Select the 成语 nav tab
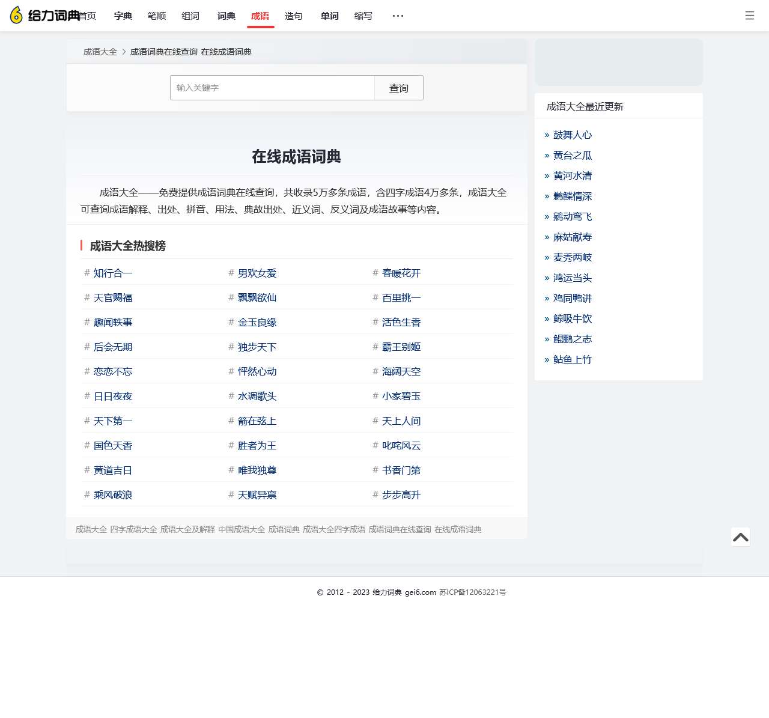769x718 pixels. (260, 16)
